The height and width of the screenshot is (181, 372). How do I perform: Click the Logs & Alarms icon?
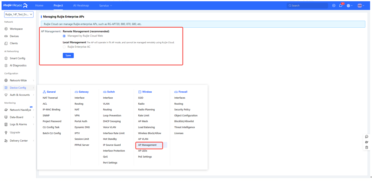[x=6, y=124]
